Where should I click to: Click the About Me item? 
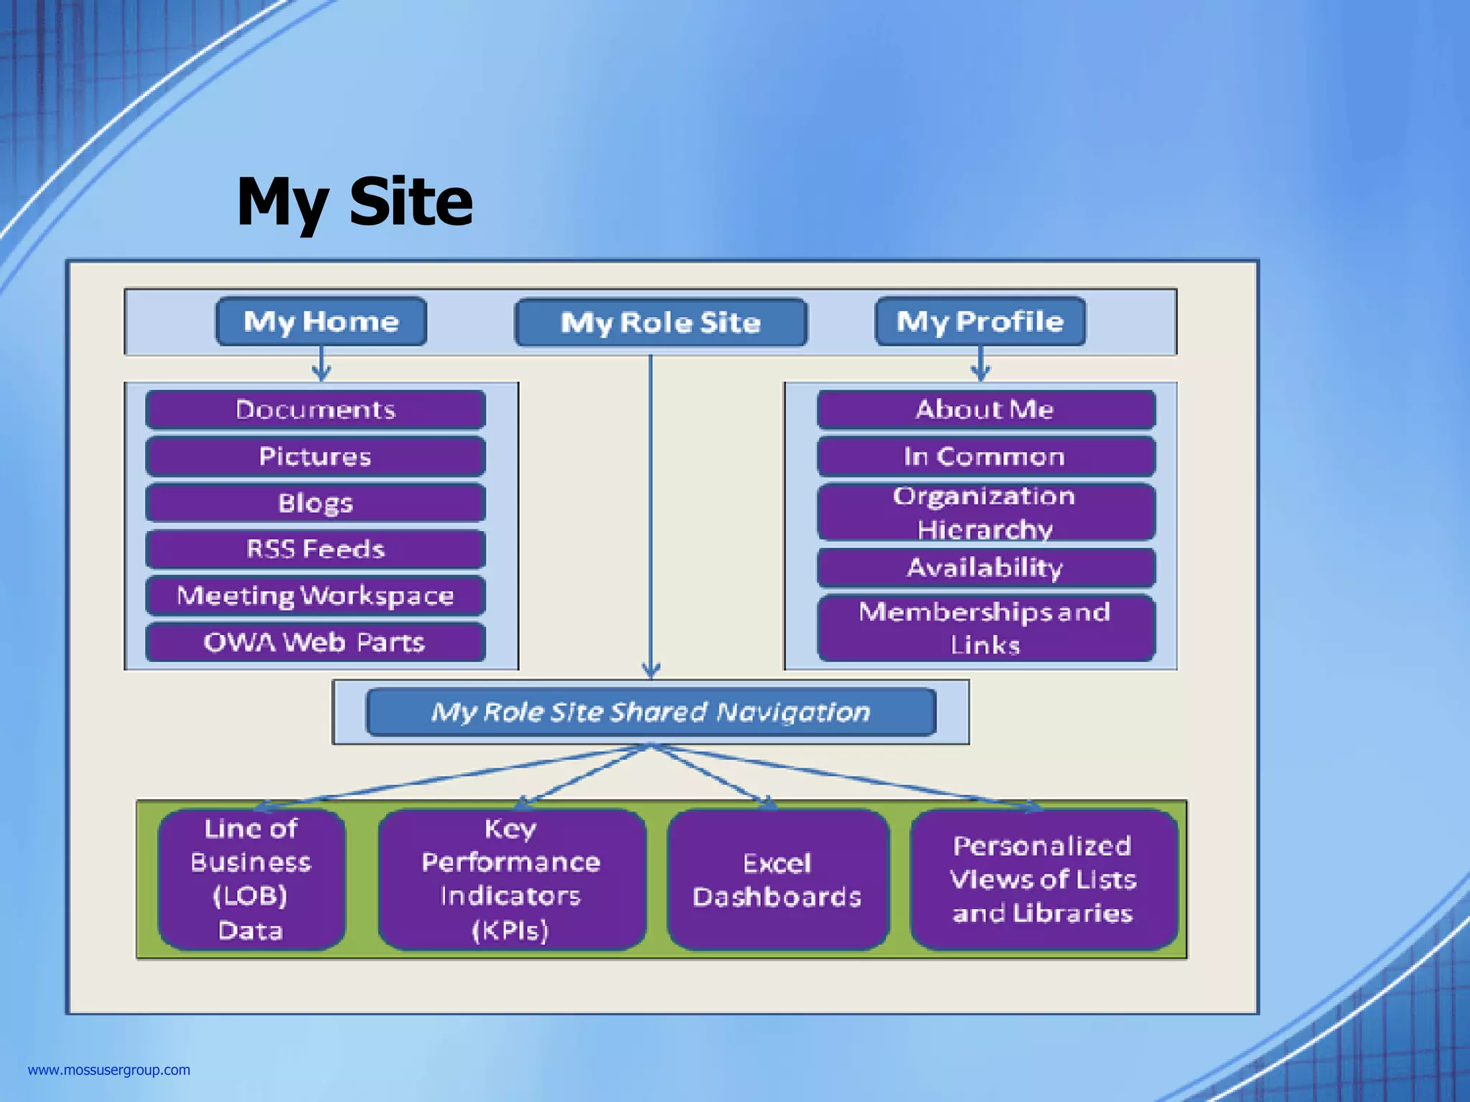pyautogui.click(x=986, y=410)
